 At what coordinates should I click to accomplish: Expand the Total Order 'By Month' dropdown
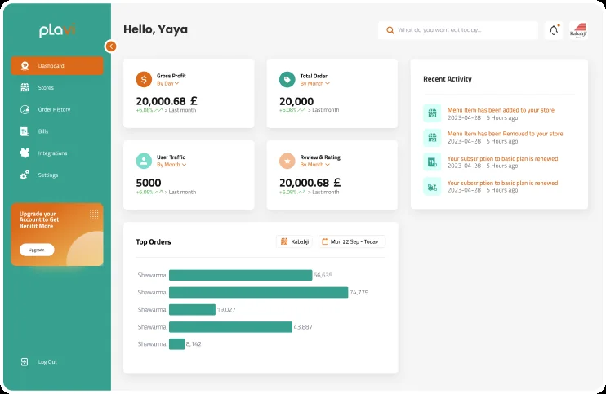click(315, 83)
